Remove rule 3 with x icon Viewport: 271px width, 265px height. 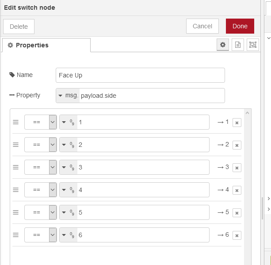[237, 168]
